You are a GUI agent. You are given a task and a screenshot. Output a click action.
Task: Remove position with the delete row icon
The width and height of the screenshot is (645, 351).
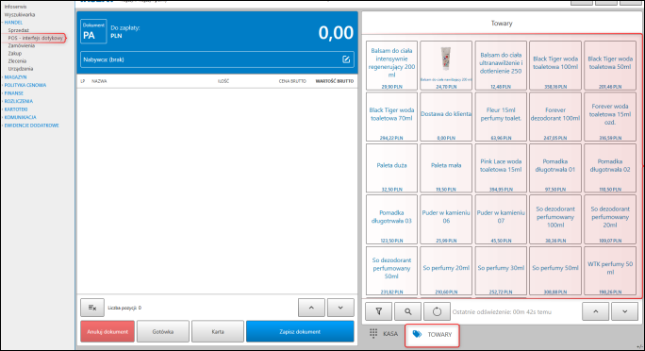pyautogui.click(x=92, y=308)
